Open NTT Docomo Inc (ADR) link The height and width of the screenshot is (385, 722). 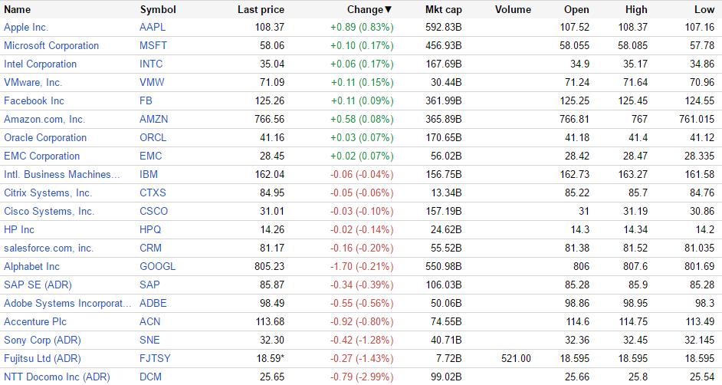(57, 377)
